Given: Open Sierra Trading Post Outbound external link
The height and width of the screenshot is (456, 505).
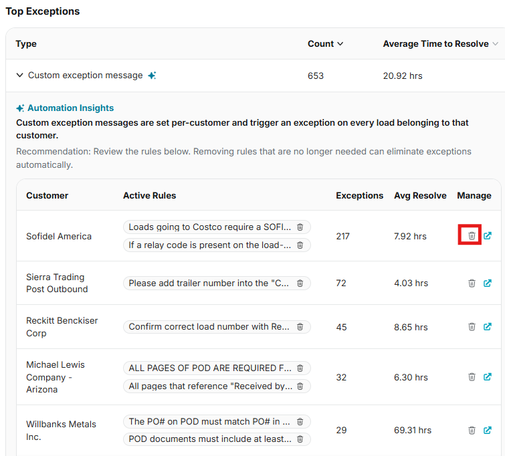Looking at the screenshot, I should [x=488, y=283].
